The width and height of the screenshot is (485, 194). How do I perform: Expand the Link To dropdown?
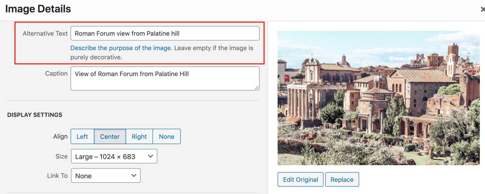pyautogui.click(x=106, y=176)
